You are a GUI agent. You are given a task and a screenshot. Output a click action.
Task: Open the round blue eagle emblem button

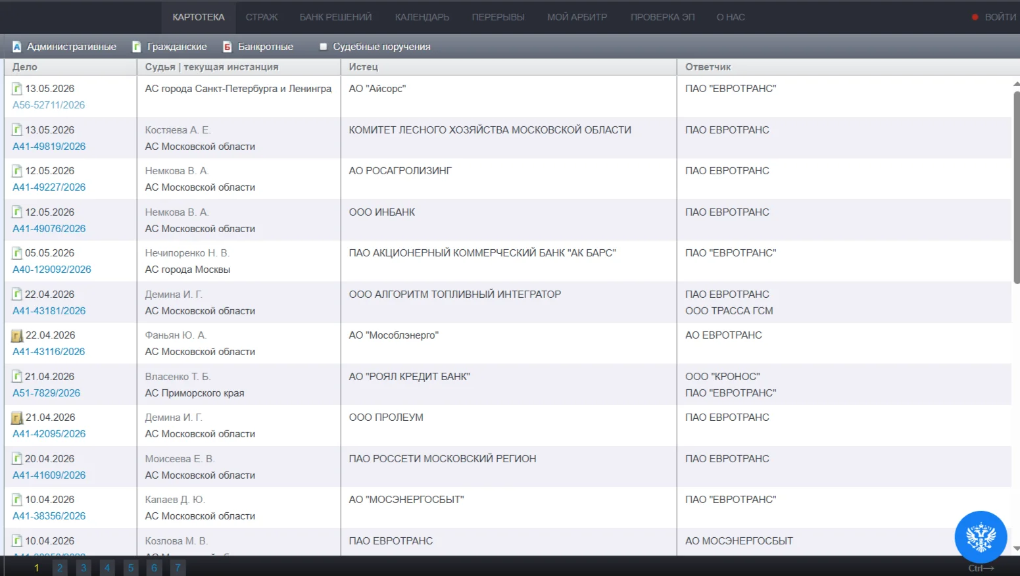[x=981, y=537]
